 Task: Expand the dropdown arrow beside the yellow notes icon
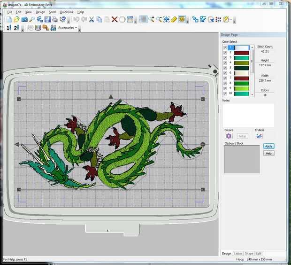231,19
